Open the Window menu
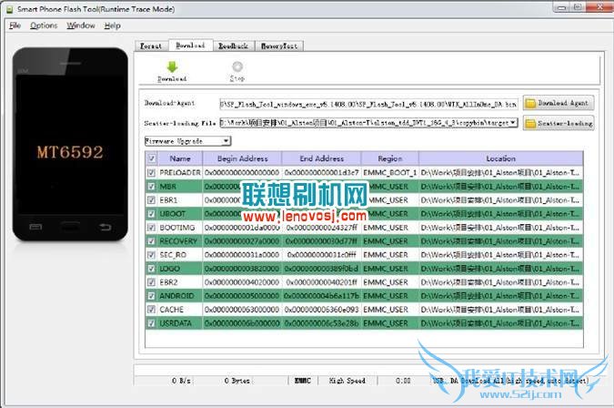This screenshot has height=408, width=614. coord(81,25)
